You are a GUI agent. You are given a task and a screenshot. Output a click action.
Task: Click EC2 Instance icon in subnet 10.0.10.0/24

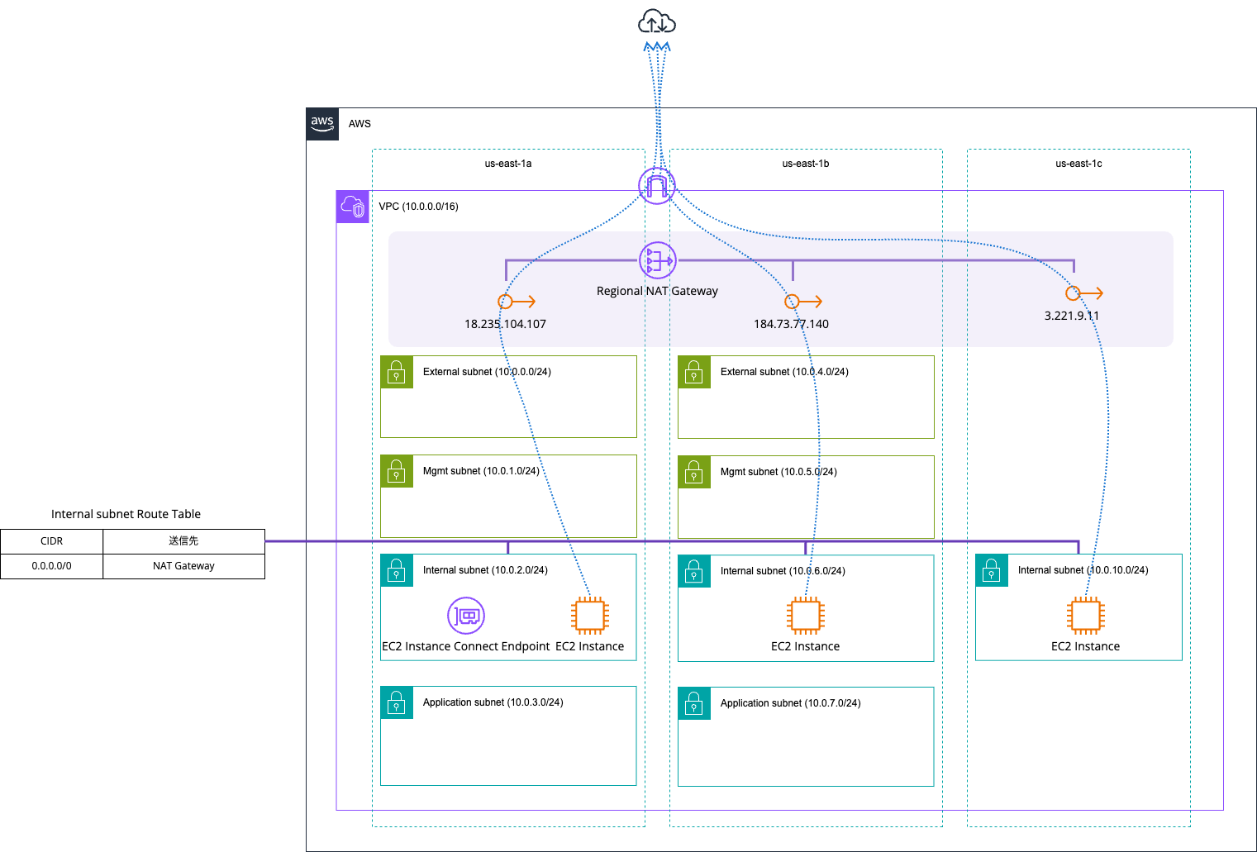tap(1085, 616)
